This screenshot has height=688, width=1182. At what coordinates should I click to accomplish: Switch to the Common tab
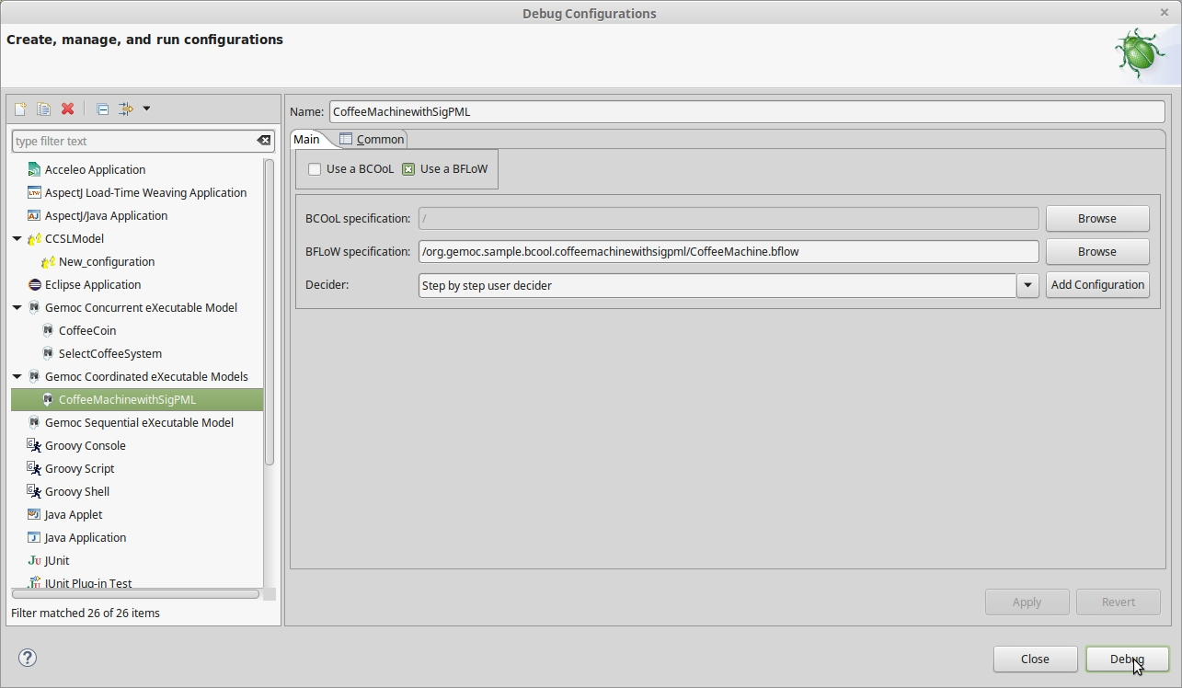coord(372,139)
